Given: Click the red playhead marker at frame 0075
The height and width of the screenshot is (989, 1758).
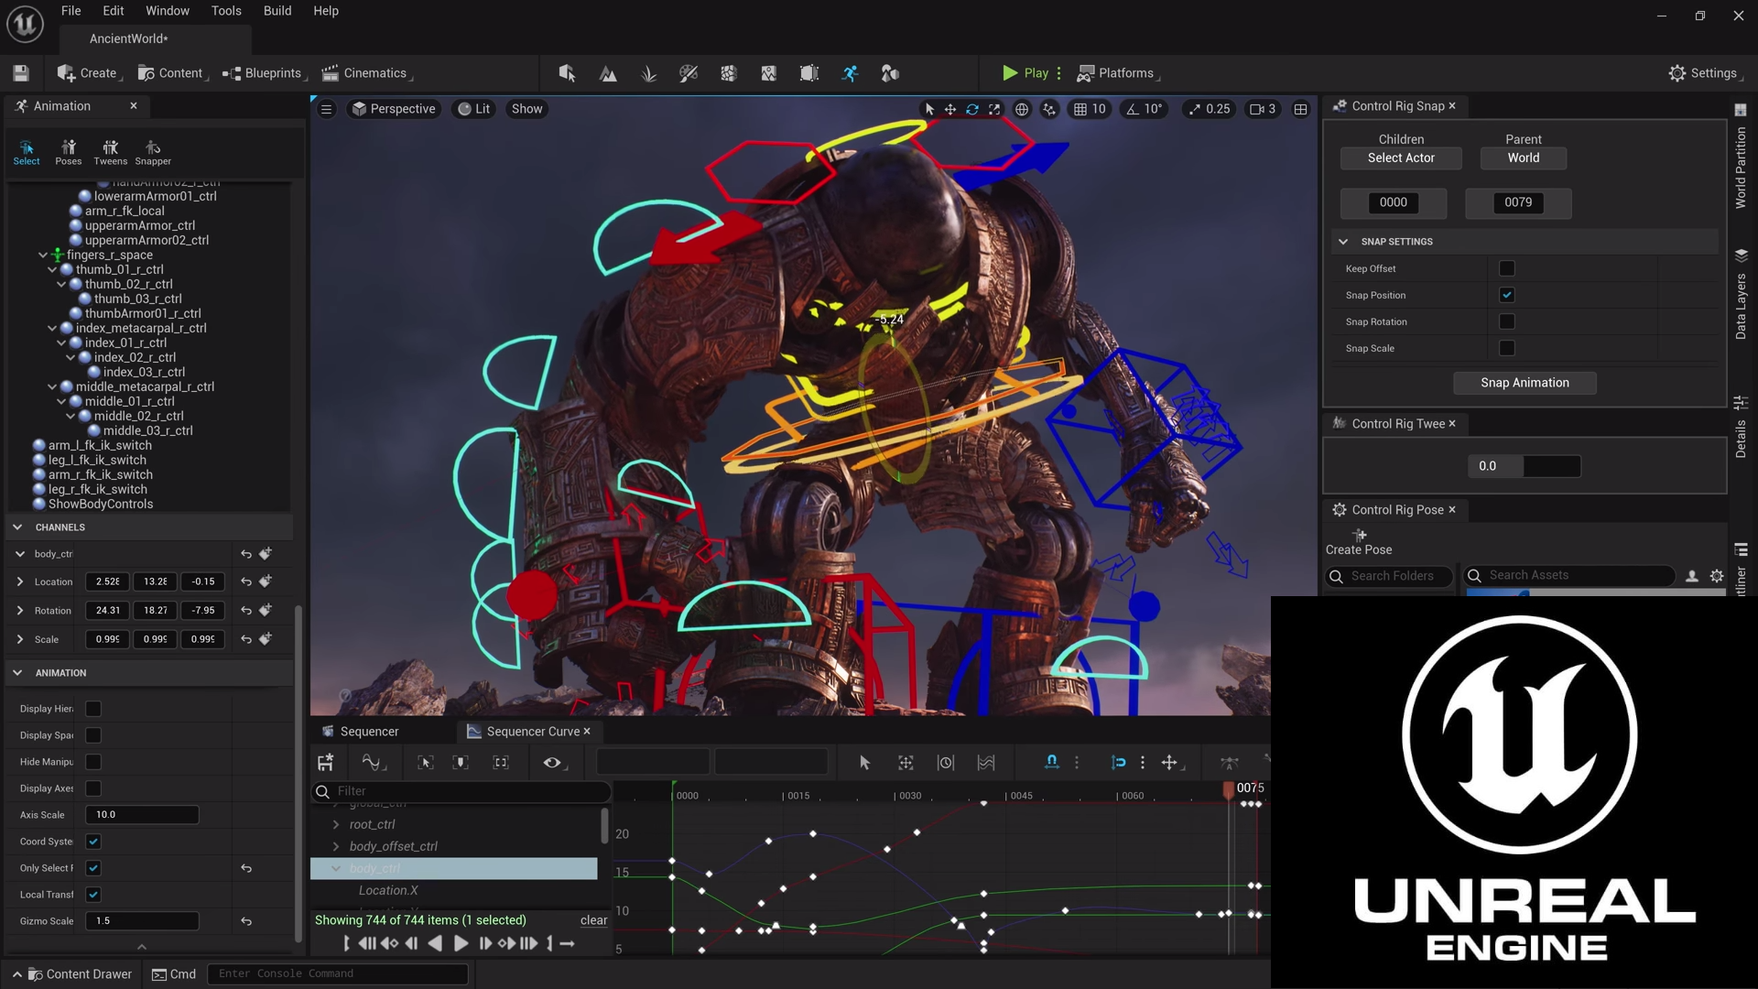Looking at the screenshot, I should (1229, 789).
